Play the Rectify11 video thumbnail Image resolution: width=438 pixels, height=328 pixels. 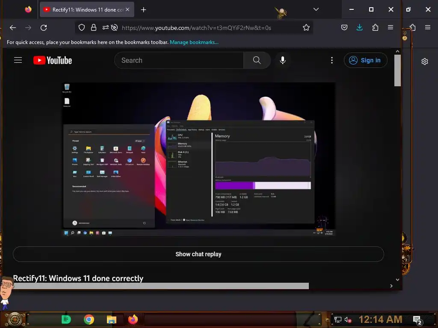pyautogui.click(x=198, y=159)
